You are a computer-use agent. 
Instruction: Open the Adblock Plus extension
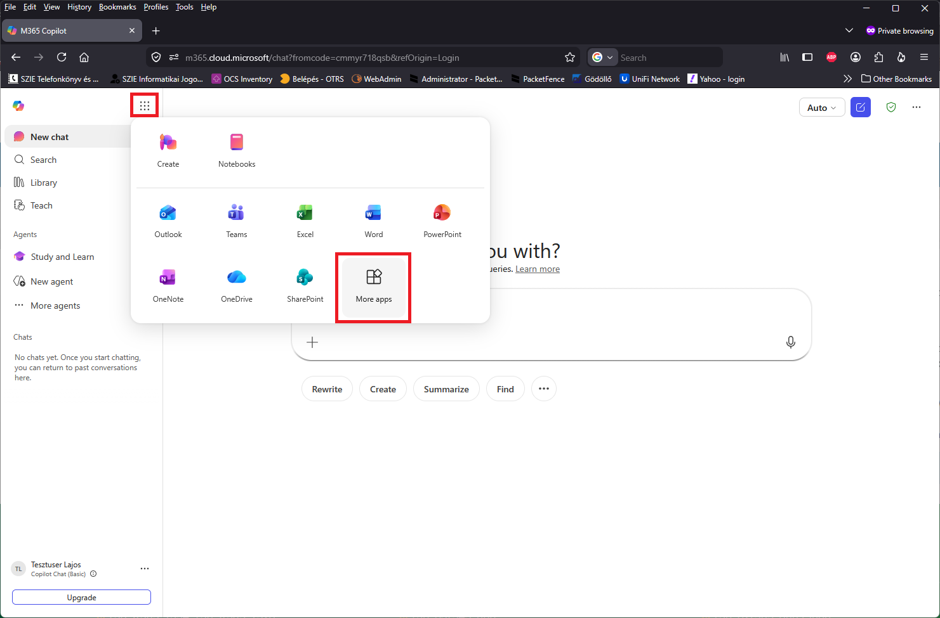pyautogui.click(x=831, y=57)
